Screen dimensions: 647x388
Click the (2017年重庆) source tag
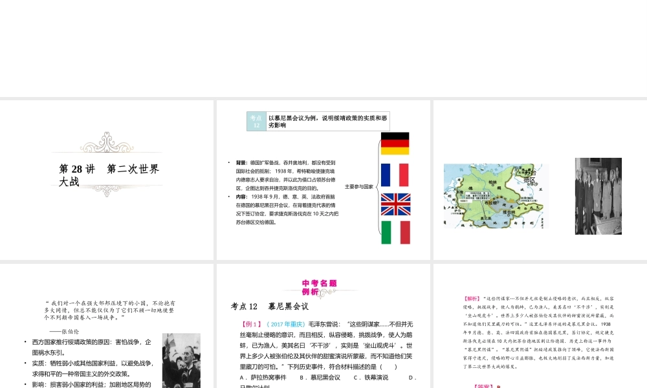point(285,325)
